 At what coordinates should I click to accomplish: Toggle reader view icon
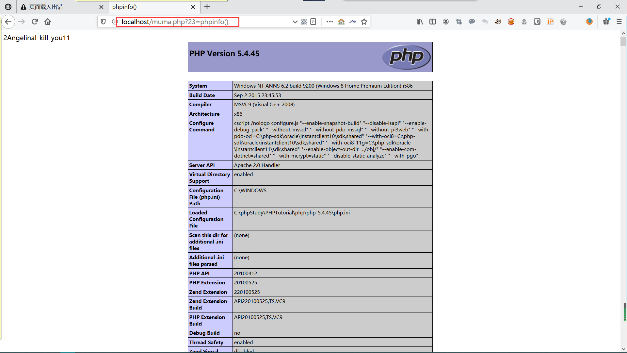(x=313, y=22)
